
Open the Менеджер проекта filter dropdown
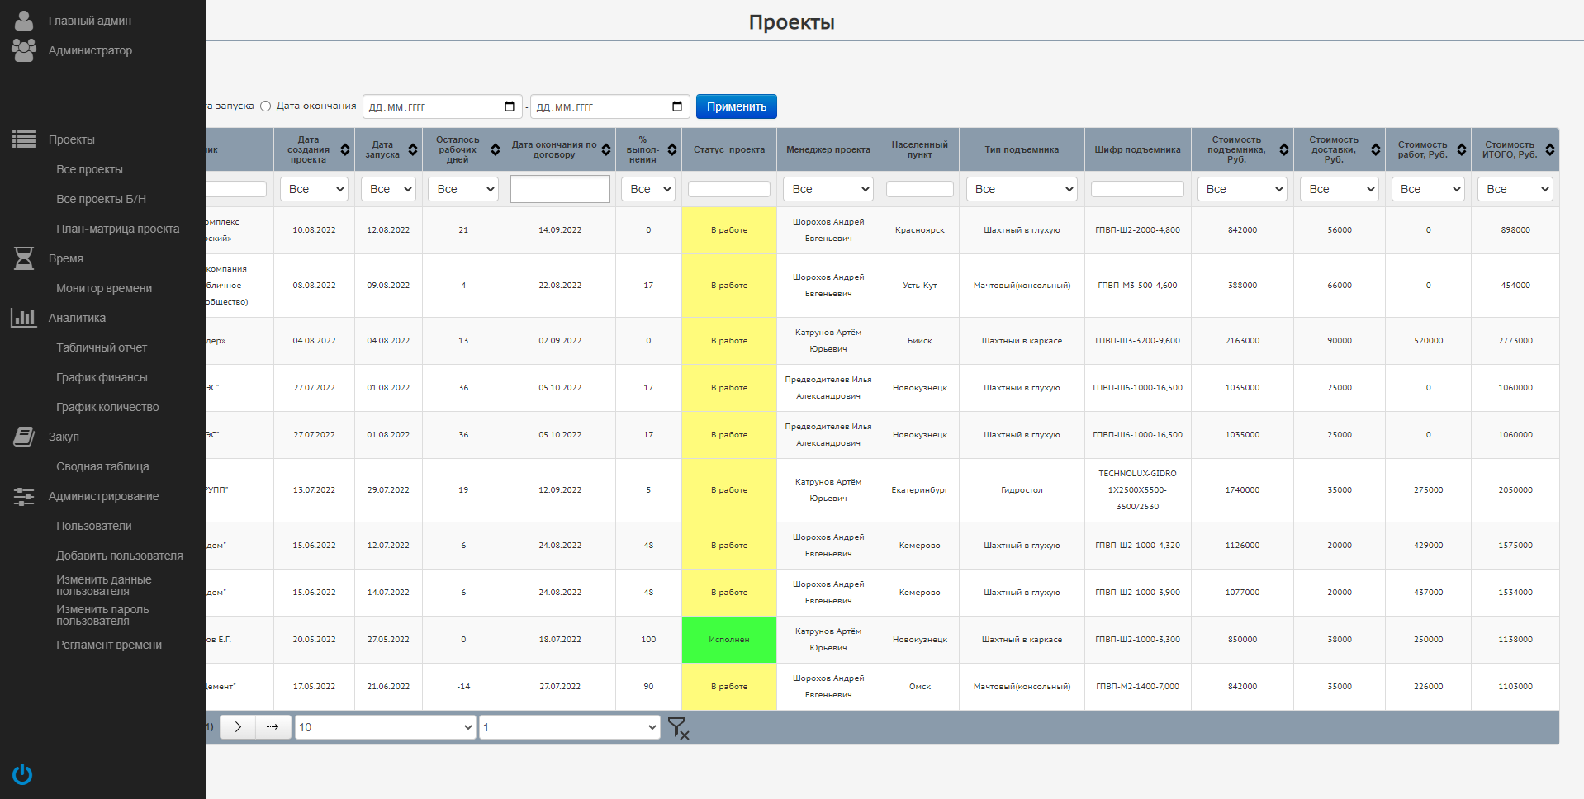click(x=828, y=189)
